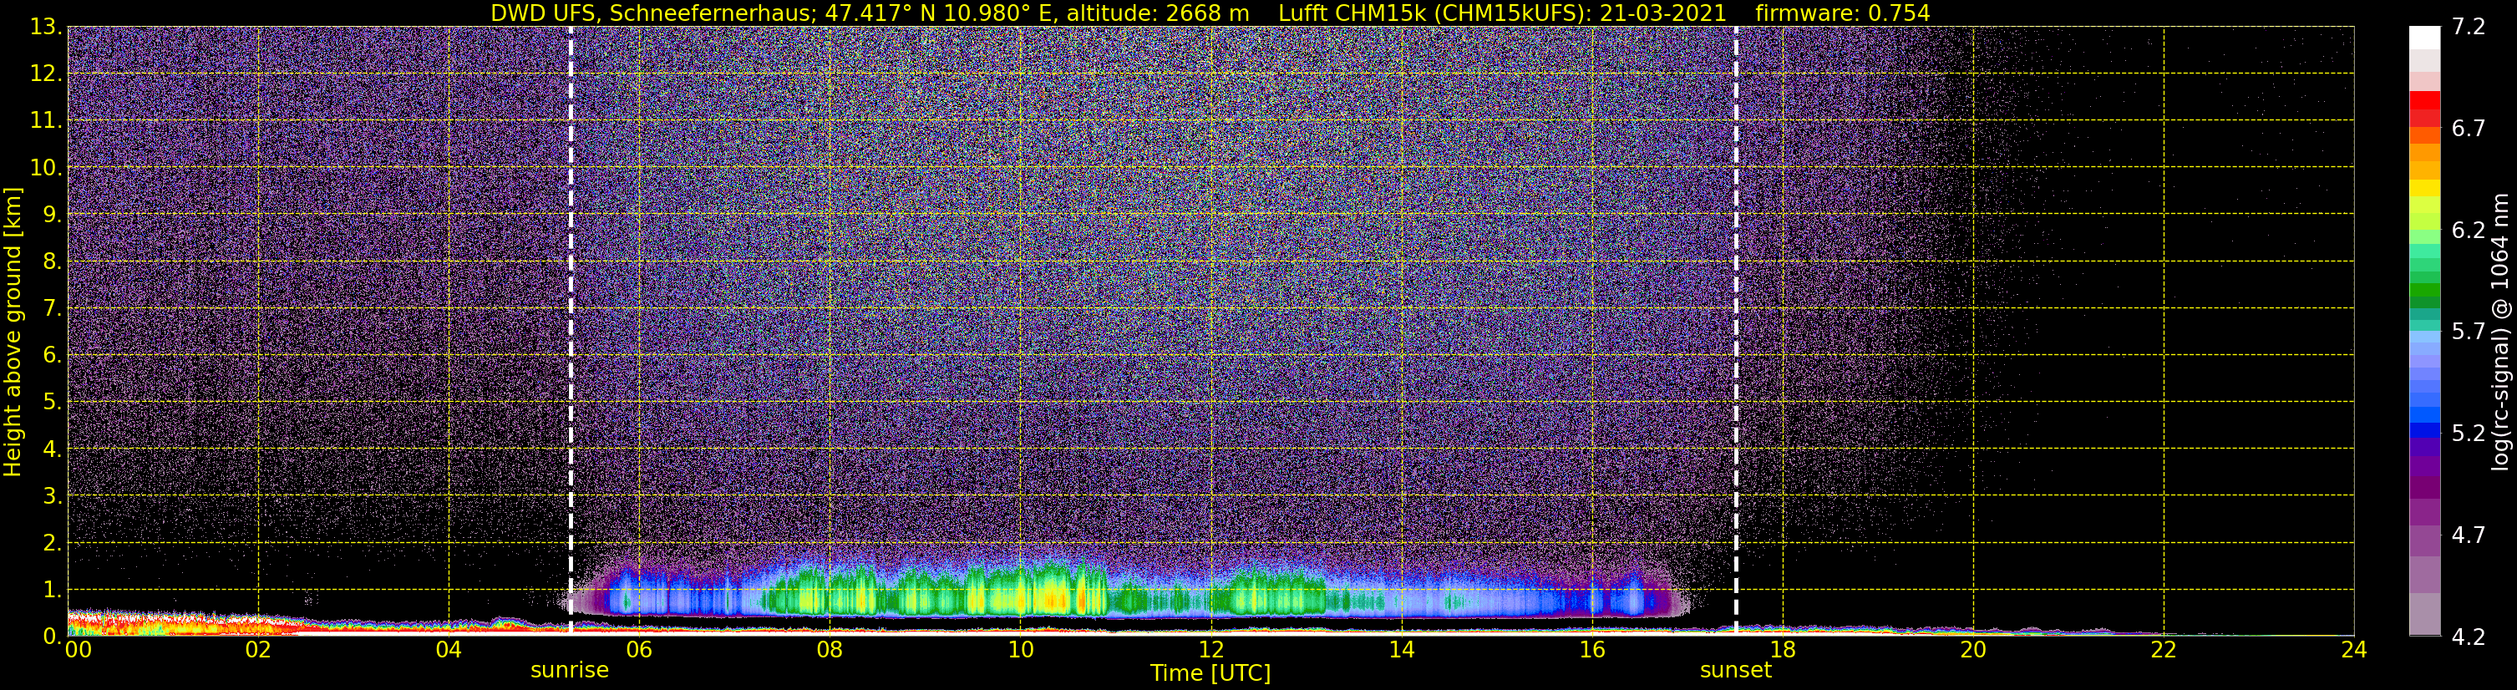The width and height of the screenshot is (2517, 690).
Task: Pick the grey bottom segment of the colorbar
Action: (x=2424, y=614)
